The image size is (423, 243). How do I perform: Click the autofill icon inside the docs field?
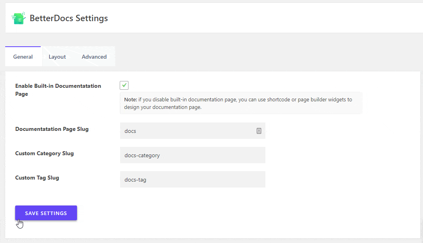pyautogui.click(x=259, y=130)
